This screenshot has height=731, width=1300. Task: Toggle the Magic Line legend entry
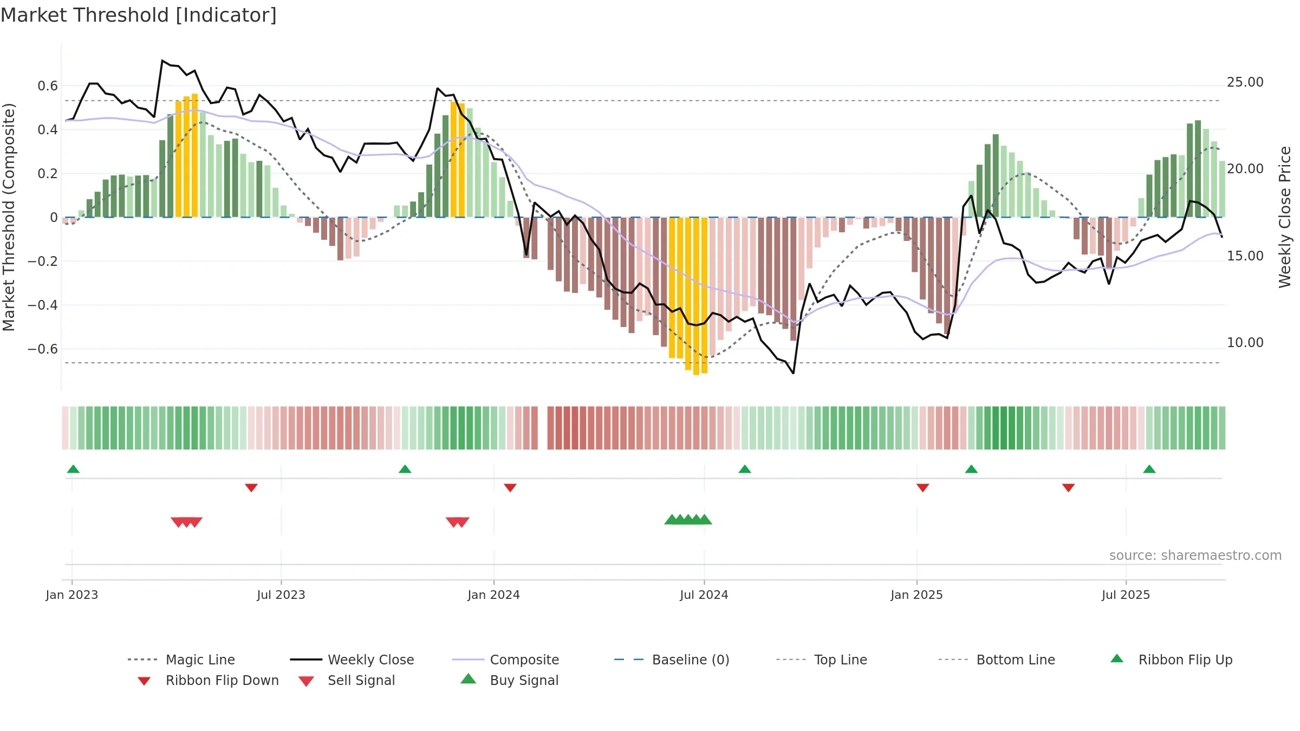coord(181,660)
